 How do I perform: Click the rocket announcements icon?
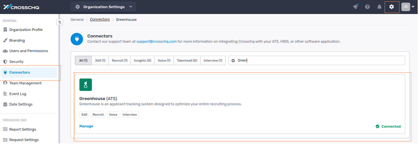(356, 7)
